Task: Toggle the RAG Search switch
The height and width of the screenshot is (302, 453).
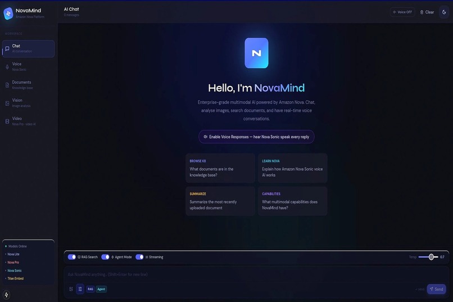Action: tap(71, 257)
